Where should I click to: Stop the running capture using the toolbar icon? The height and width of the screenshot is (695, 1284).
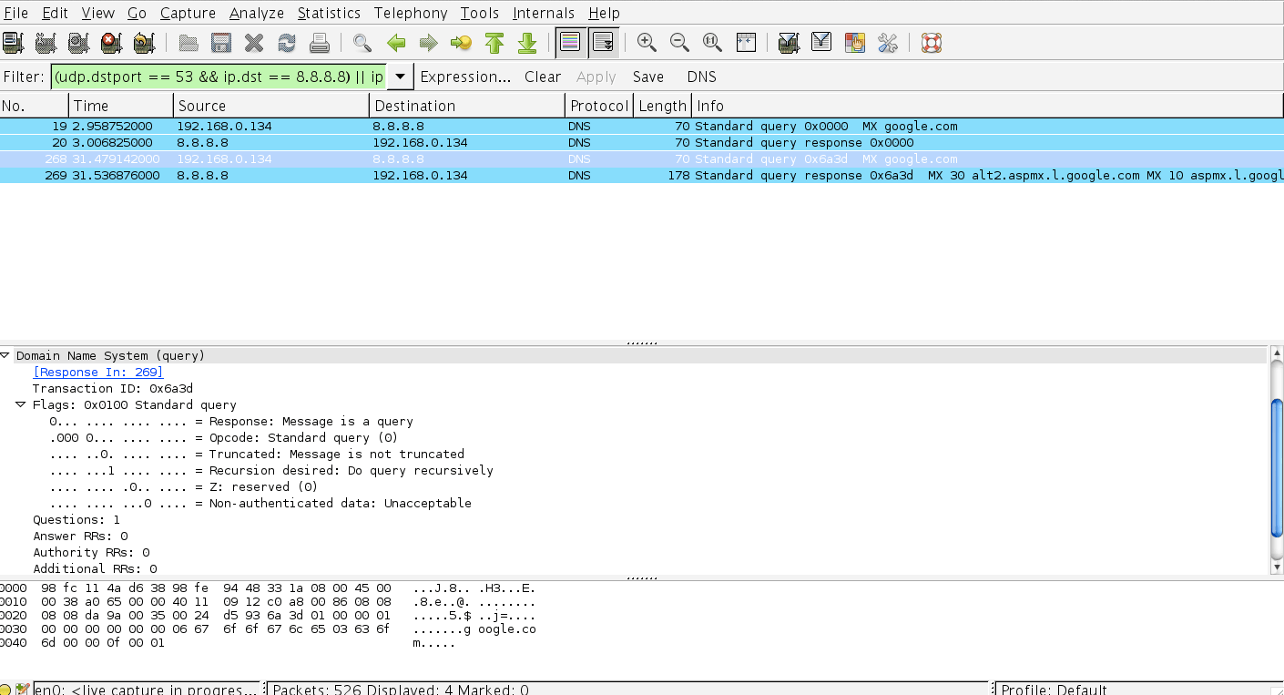(x=111, y=42)
